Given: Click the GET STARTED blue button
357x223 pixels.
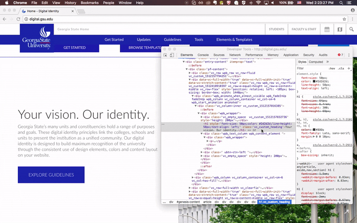Looking at the screenshot, I should point(75,48).
